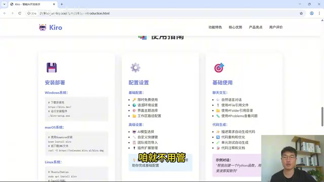Screen dimensions: 324x182
Task: Open the browser profile icon
Action: (x=312, y=13)
